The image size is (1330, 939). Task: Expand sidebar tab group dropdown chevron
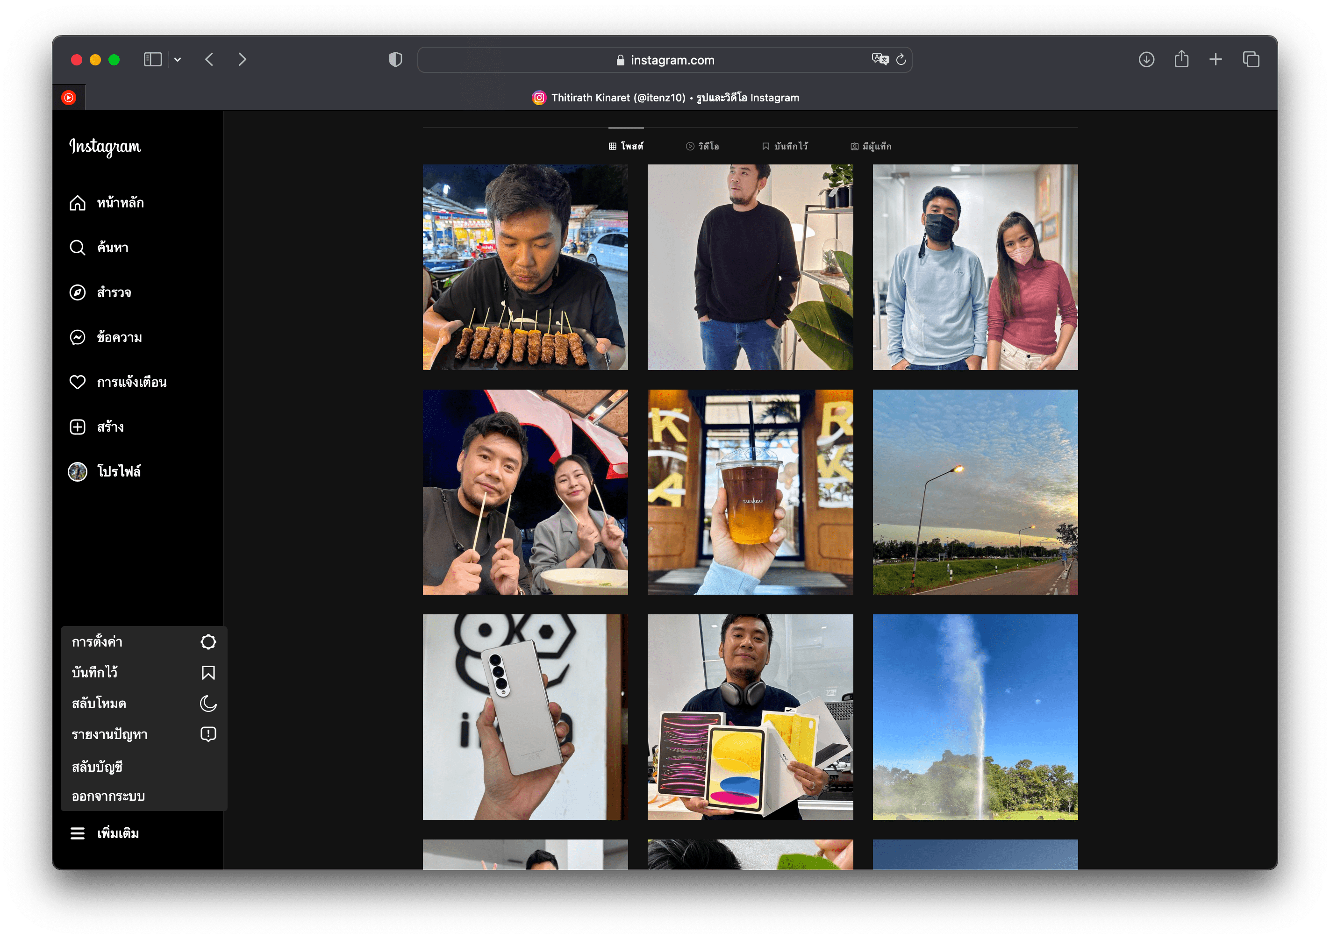click(178, 60)
